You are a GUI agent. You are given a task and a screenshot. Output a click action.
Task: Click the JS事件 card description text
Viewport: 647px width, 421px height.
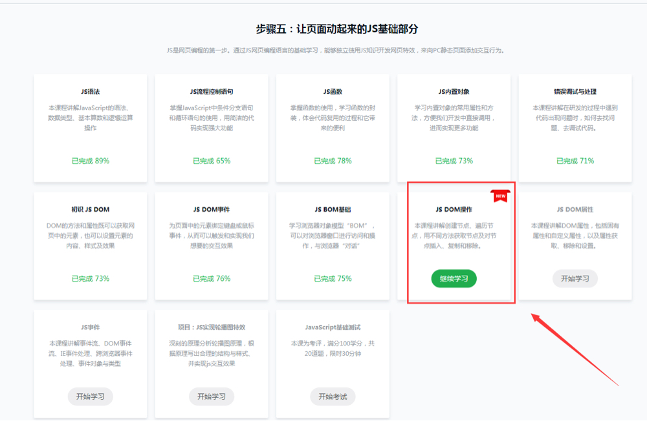(x=91, y=353)
